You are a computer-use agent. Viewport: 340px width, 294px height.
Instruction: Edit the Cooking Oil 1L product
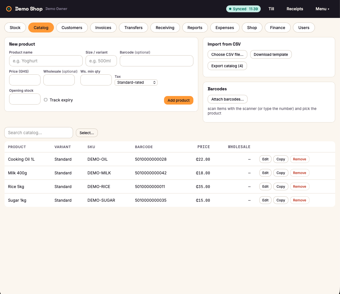(x=265, y=159)
